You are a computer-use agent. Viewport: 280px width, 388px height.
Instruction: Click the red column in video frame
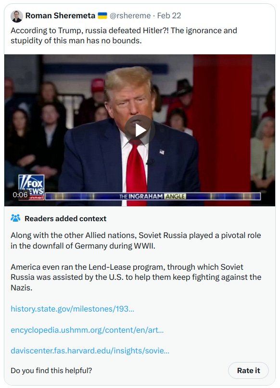pyautogui.click(x=222, y=124)
